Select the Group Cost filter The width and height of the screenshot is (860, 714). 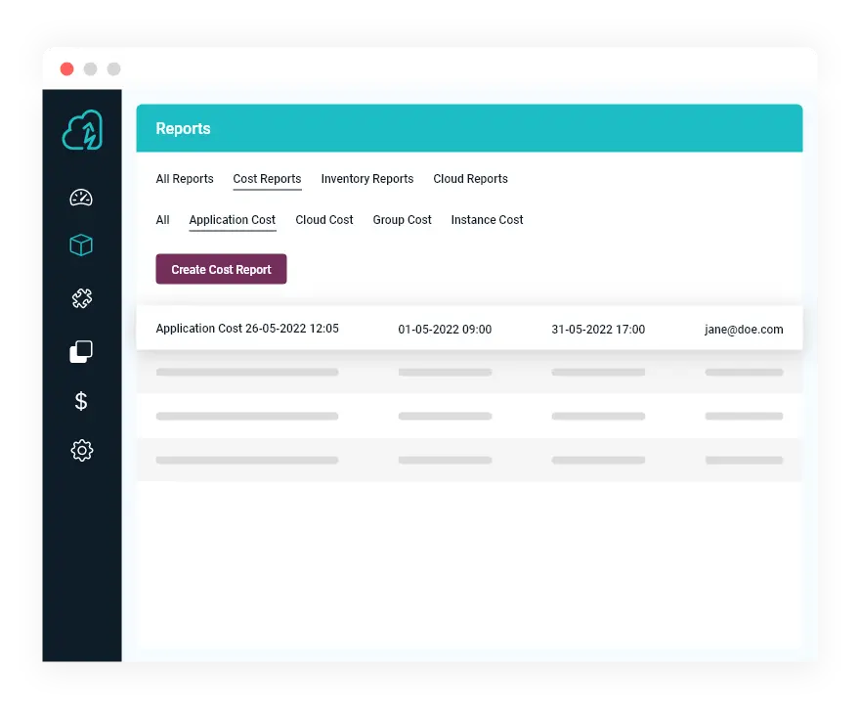[402, 220]
